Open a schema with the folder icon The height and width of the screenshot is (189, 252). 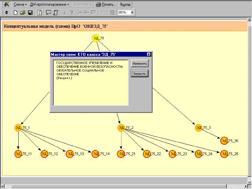tap(23, 12)
